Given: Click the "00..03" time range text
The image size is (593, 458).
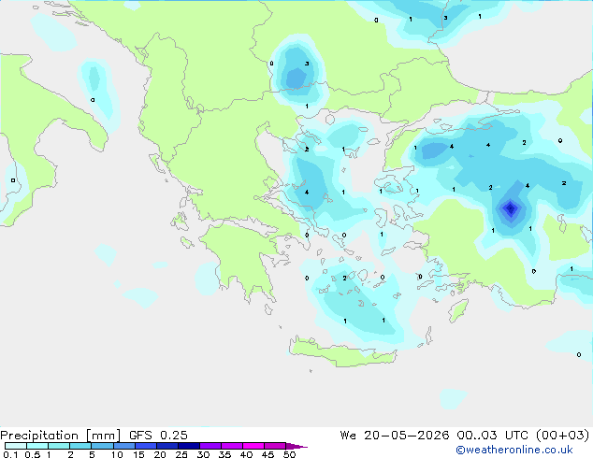Looking at the screenshot, I should 477,436.
